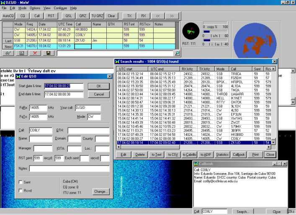Click the to Cabrillo export button

pyautogui.click(x=189, y=155)
